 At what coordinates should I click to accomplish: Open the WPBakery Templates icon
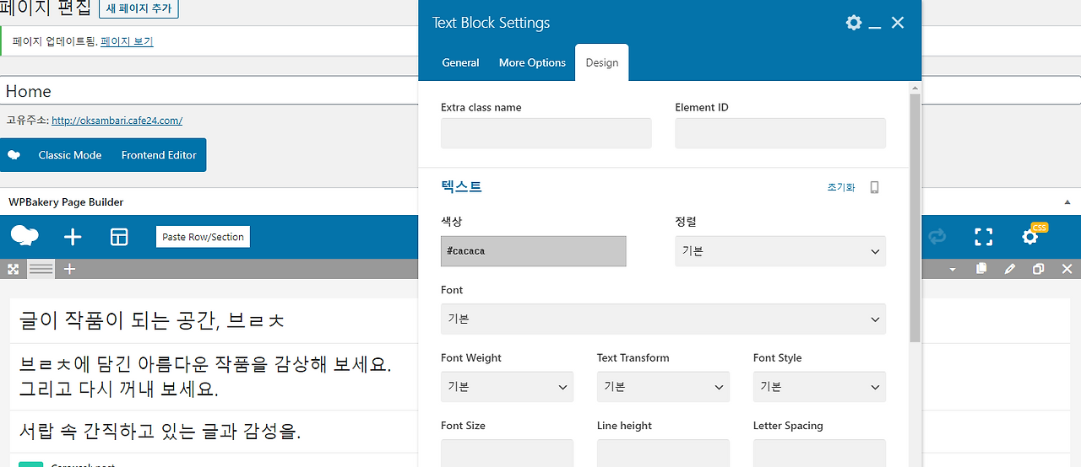point(119,237)
